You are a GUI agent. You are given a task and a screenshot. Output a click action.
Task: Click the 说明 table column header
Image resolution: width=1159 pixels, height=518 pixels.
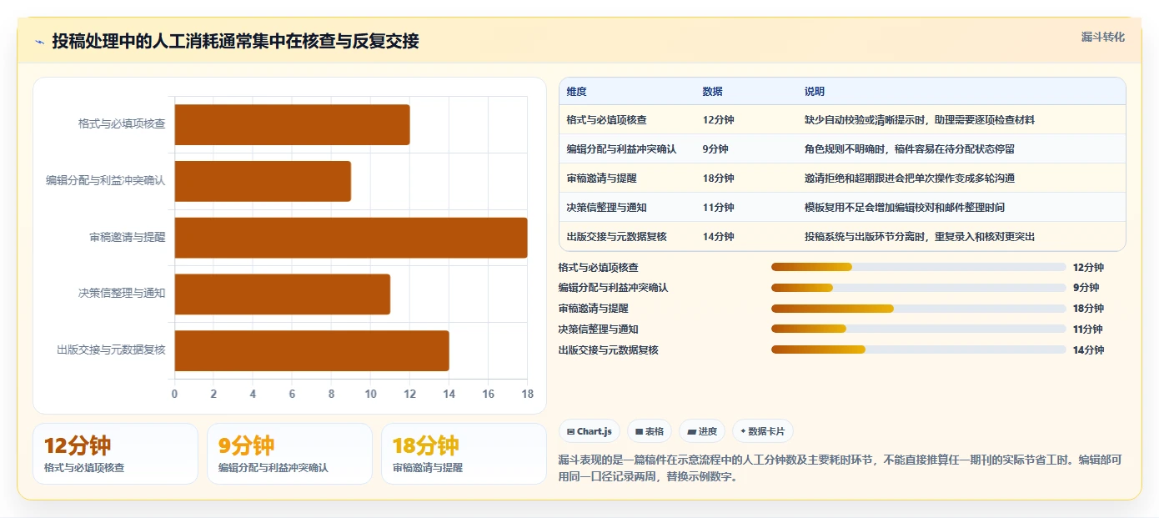coord(814,92)
